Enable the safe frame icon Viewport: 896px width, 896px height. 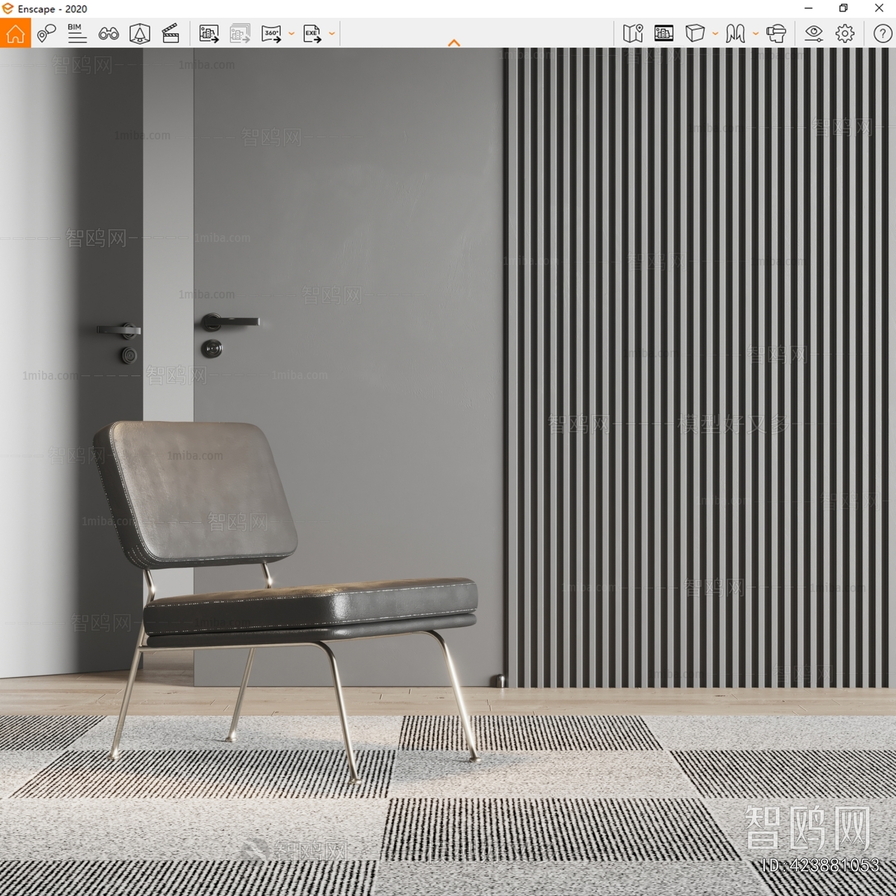(x=139, y=34)
